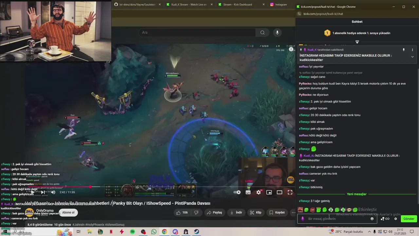
Task: Toggle subtitles on the video
Action: (x=248, y=192)
